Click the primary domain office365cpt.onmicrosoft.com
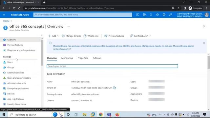Image resolution: width=210 pixels, height=118 pixels. point(85,94)
